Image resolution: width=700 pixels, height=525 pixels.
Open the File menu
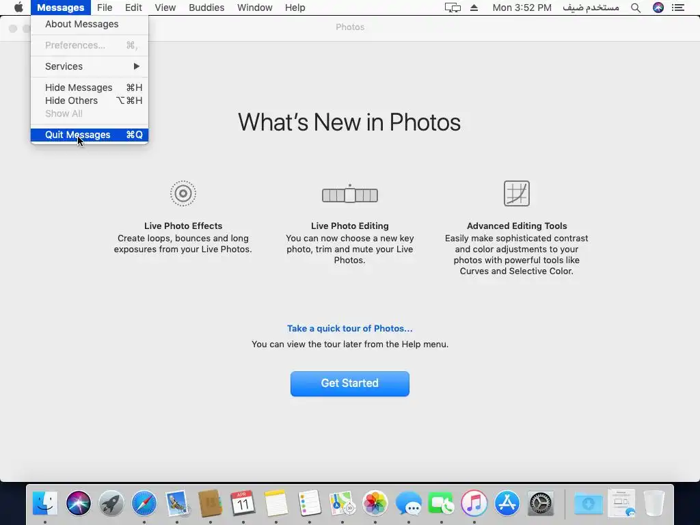(105, 8)
